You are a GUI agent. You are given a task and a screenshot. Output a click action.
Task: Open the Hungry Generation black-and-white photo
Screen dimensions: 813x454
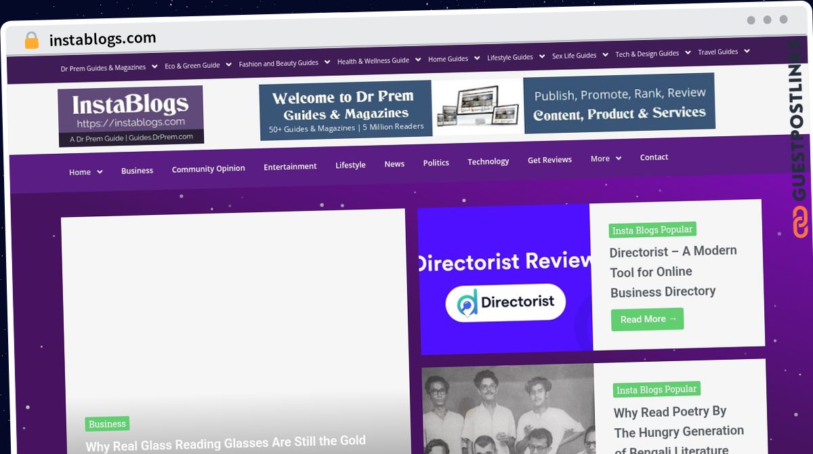click(508, 410)
